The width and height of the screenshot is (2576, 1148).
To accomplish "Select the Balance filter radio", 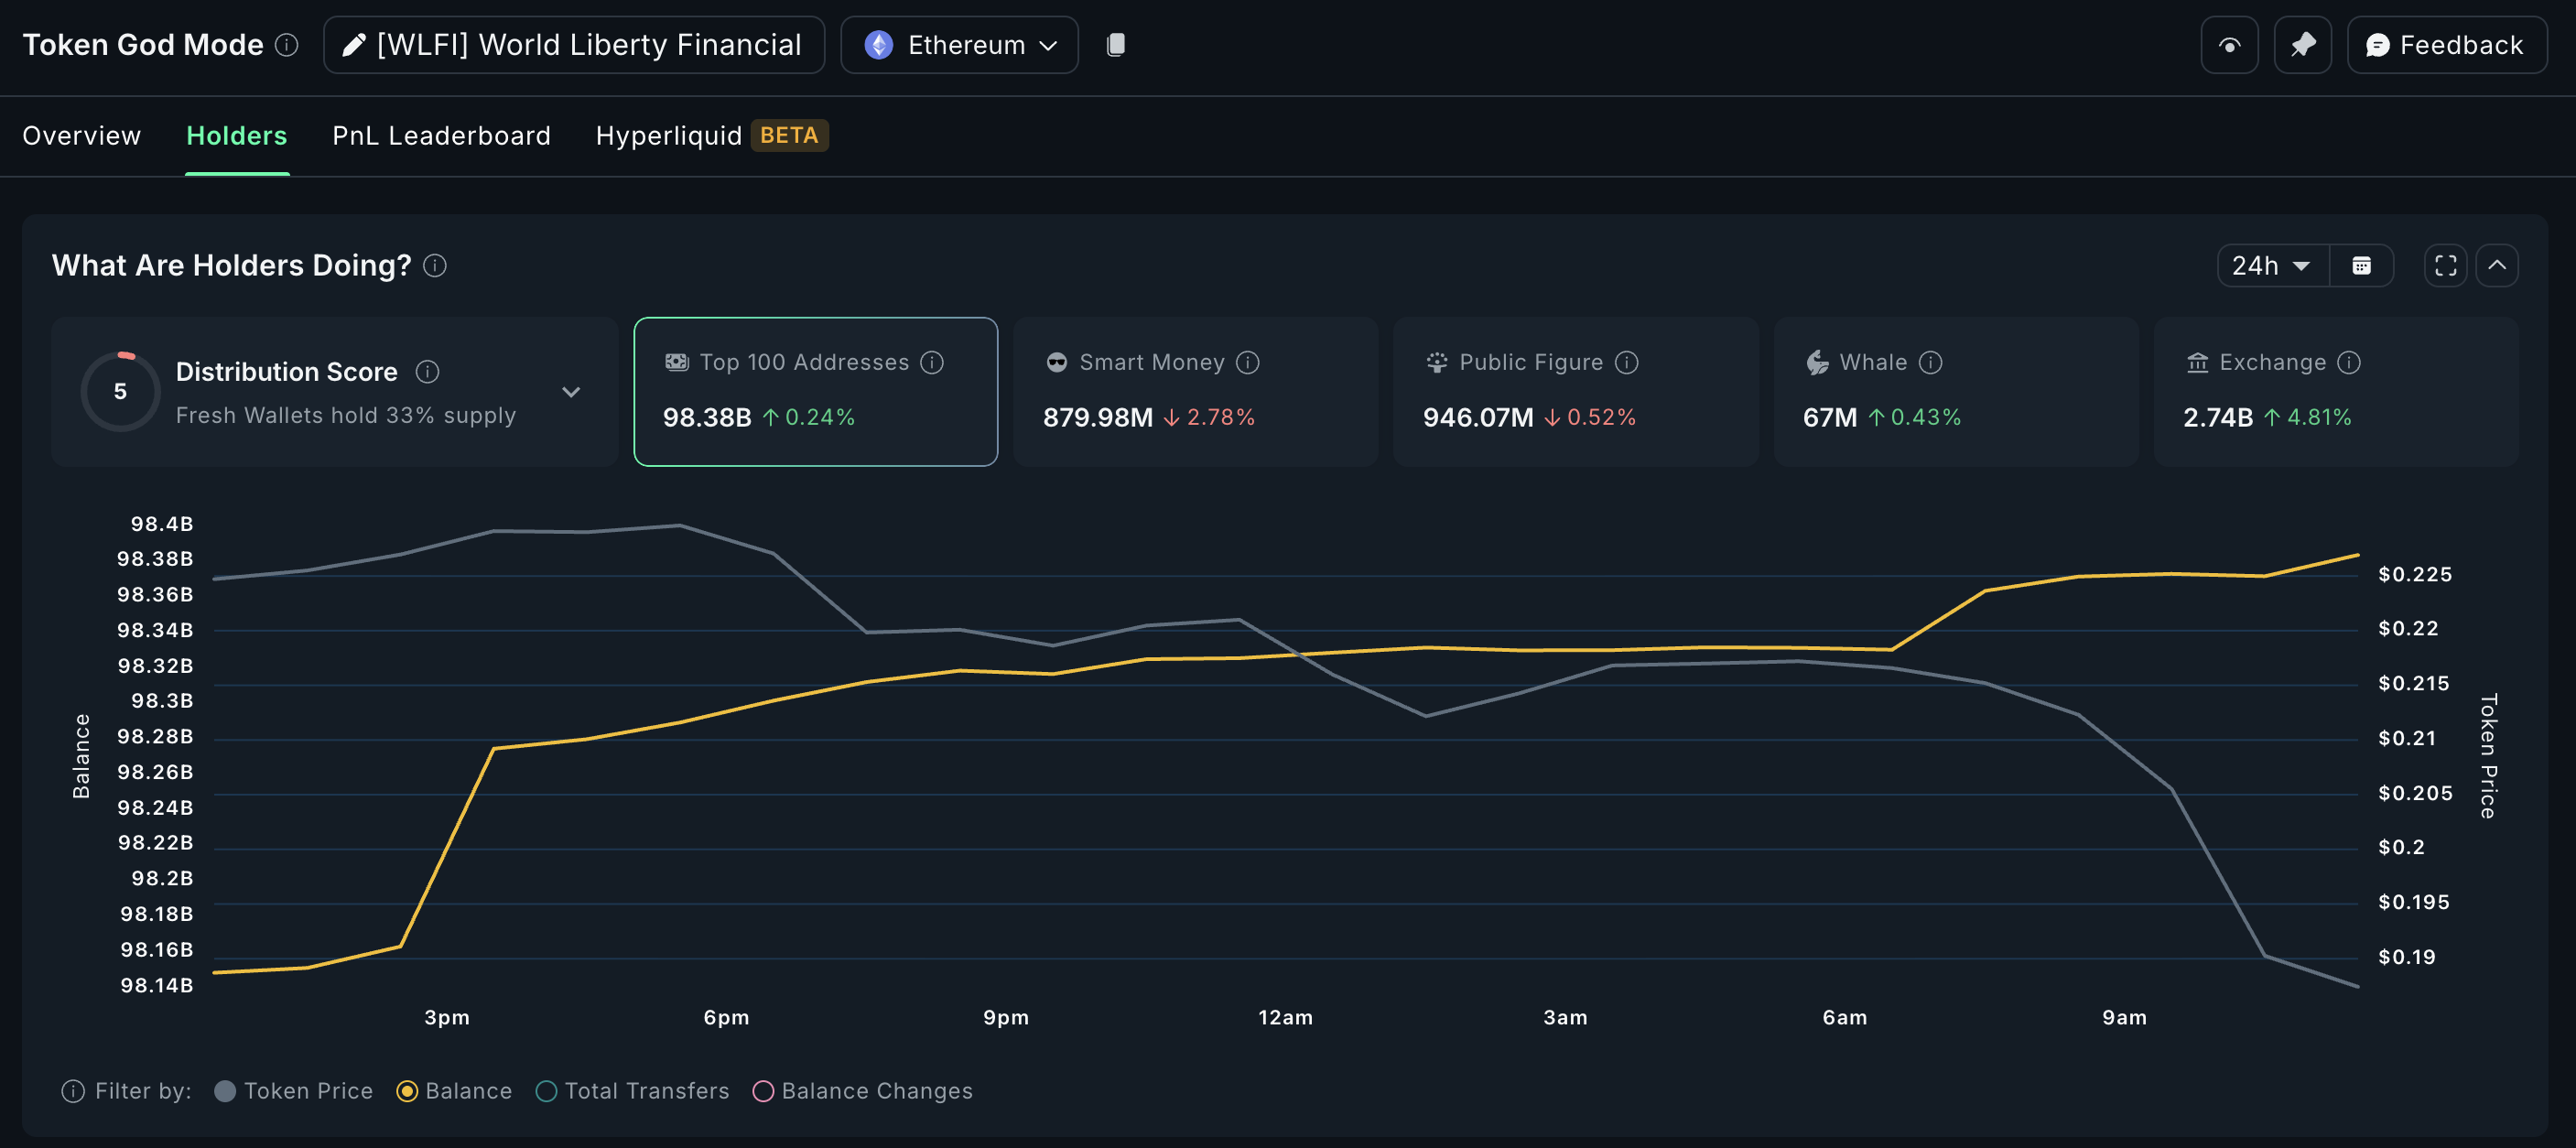I will coord(407,1091).
